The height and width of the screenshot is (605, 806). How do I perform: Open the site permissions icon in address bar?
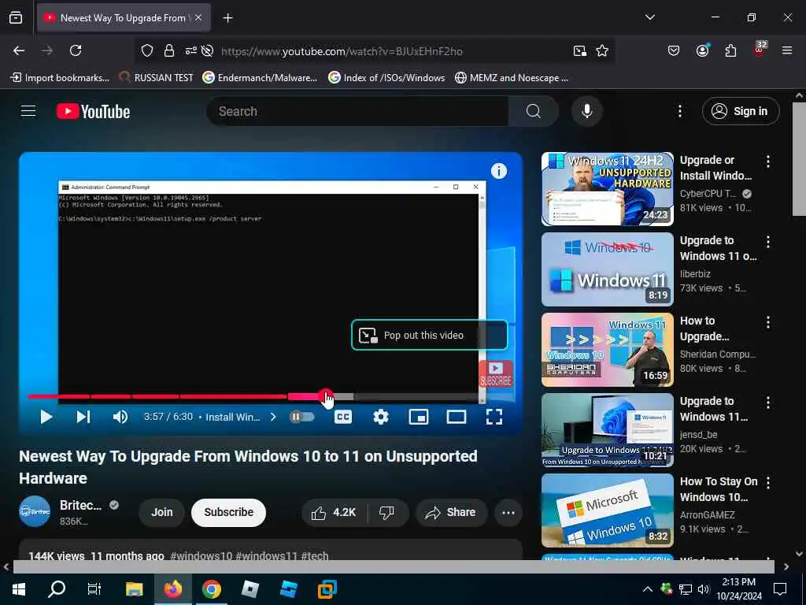tap(190, 50)
